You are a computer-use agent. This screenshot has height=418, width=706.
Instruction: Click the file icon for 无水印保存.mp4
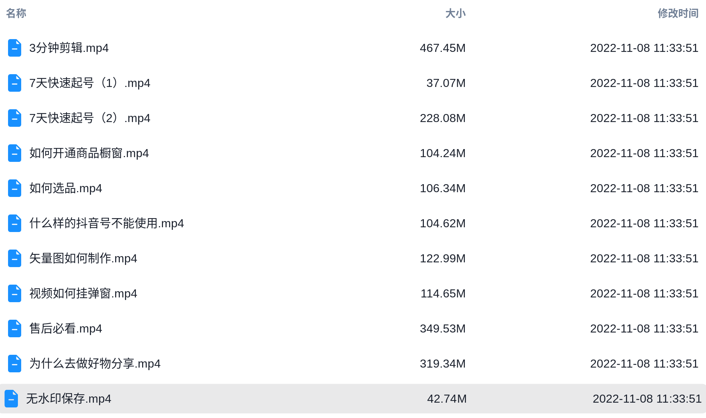click(x=11, y=399)
